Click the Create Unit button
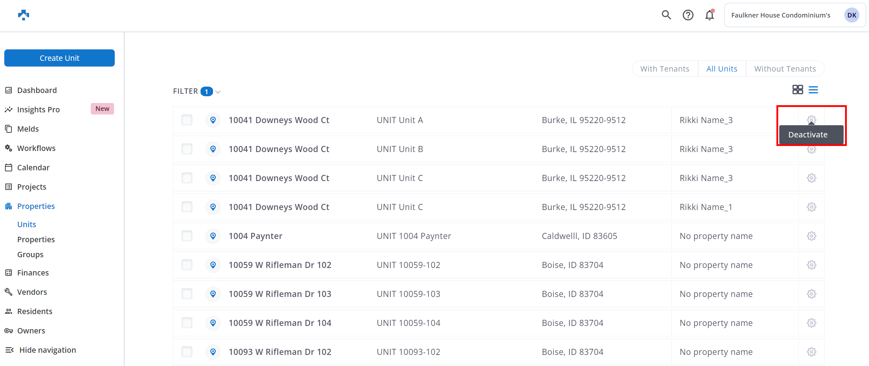This screenshot has height=366, width=869. tap(59, 58)
